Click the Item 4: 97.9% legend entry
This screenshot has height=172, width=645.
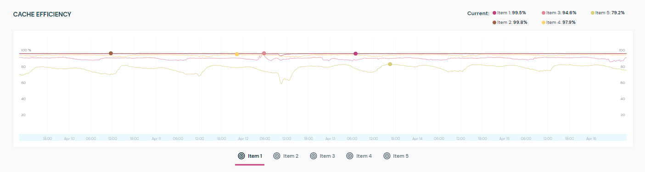(x=559, y=22)
